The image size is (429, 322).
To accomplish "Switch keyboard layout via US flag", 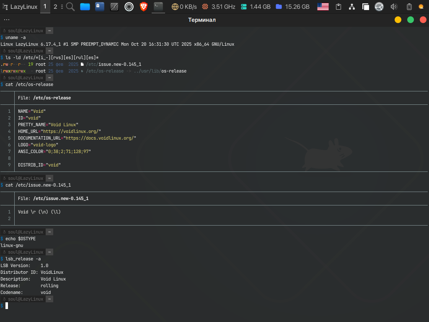I will point(323,7).
